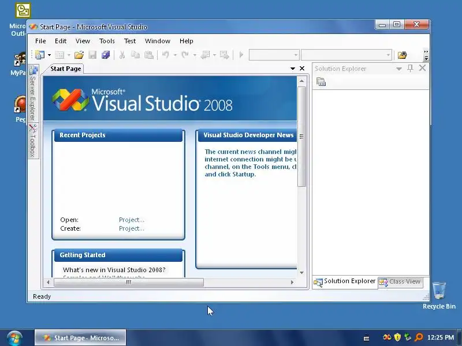Click the Navigate Forward toolbar icon
The width and height of the screenshot is (462, 346).
coord(225,55)
